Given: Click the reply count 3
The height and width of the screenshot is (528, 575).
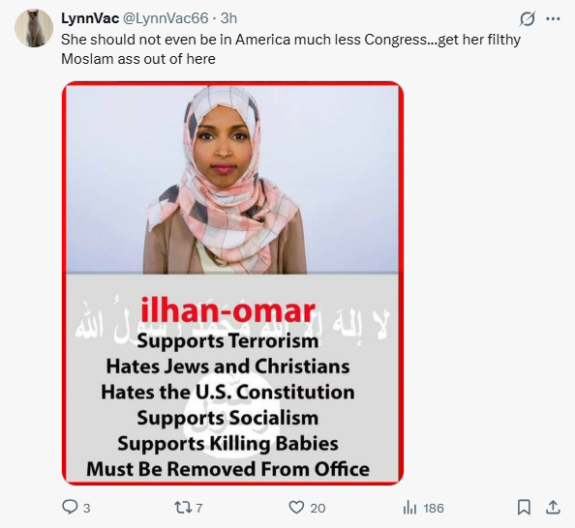Looking at the screenshot, I should coord(86,509).
